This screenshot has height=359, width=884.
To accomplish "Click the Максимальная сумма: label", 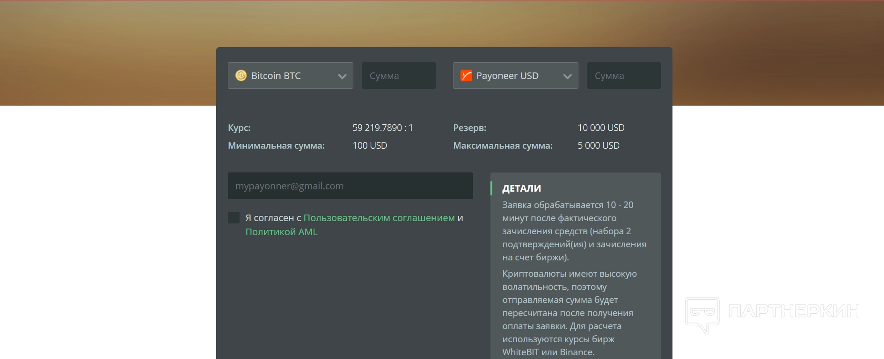I will click(x=503, y=146).
